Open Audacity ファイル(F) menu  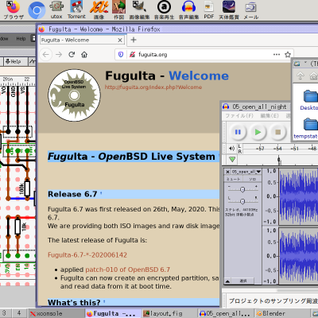click(239, 116)
